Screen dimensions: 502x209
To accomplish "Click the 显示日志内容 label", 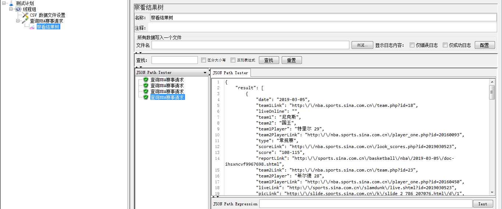I will click(x=389, y=45).
